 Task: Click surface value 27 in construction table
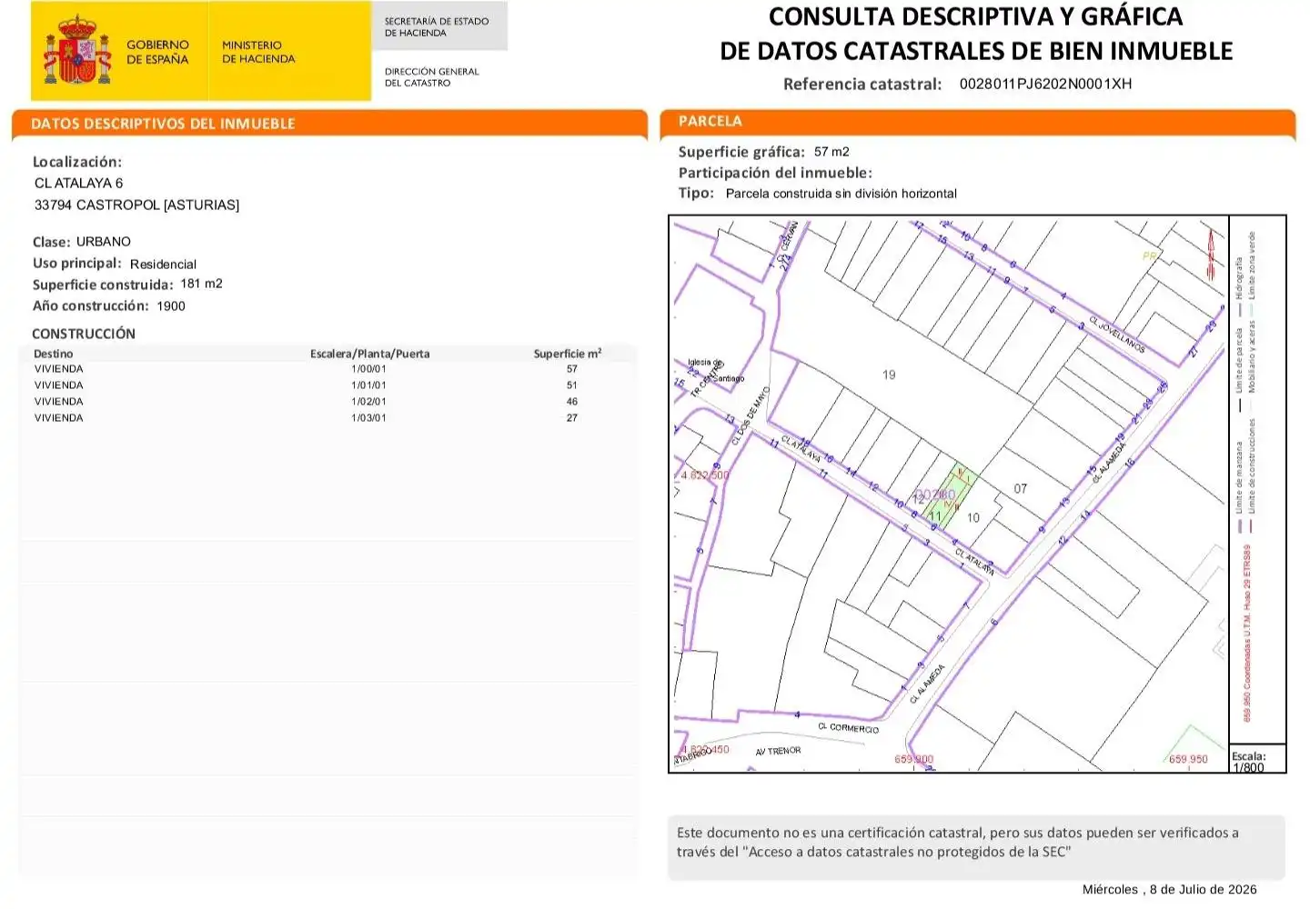572,418
